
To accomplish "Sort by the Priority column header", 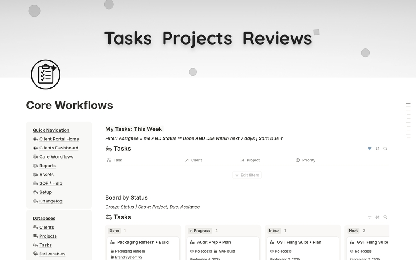I will tap(308, 160).
